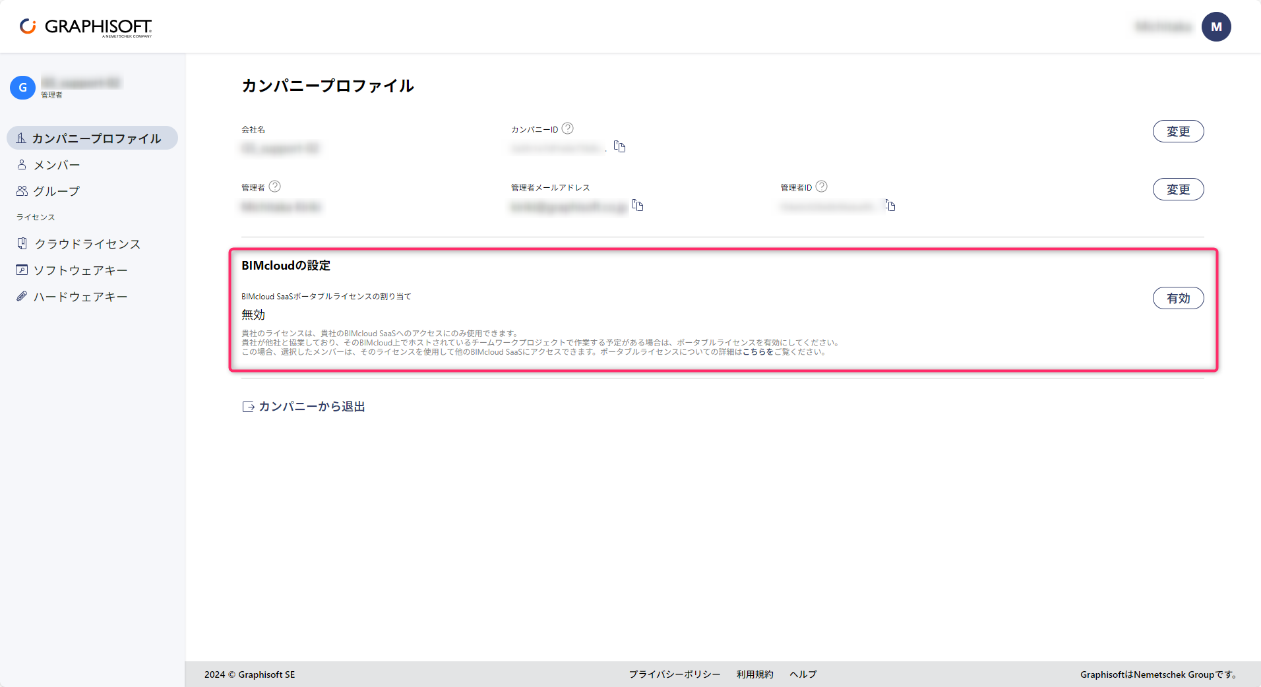Open the こちら link about portable licenses
Viewport: 1261px width, 687px height.
click(x=758, y=352)
